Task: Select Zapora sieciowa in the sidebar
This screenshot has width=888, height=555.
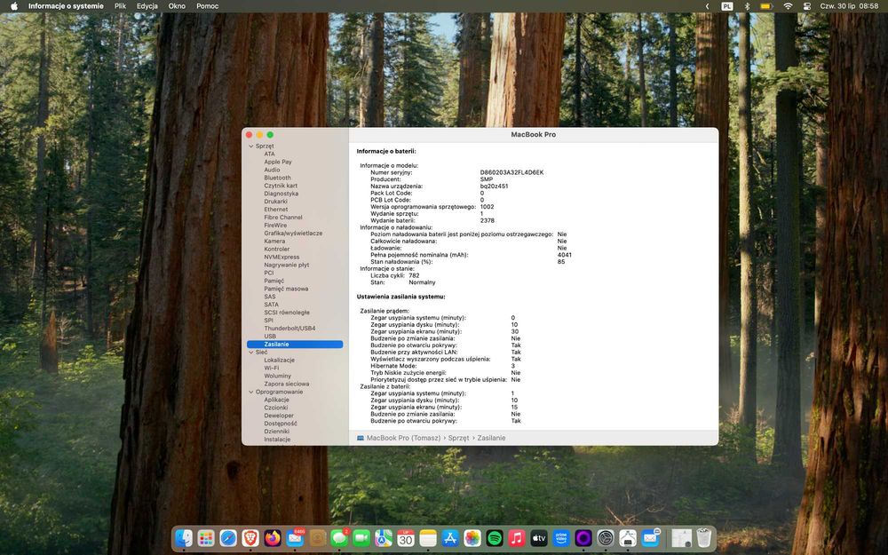Action: click(x=286, y=384)
